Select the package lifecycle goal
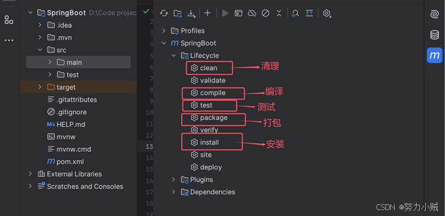The image size is (445, 216). point(213,118)
